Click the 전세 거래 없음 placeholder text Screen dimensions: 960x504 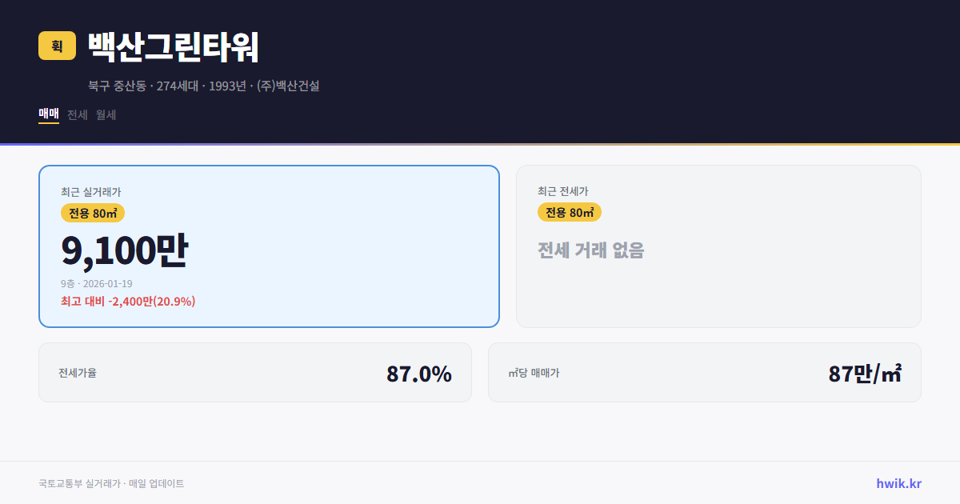pyautogui.click(x=592, y=249)
